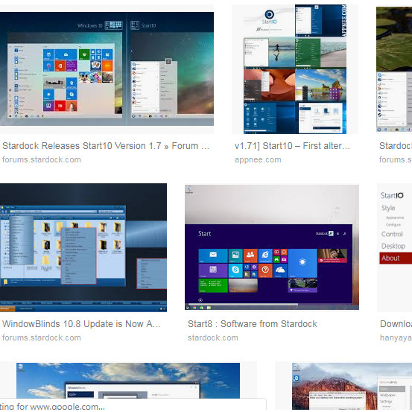Open the Start8 purple Start screen thumbnail
The width and height of the screenshot is (412, 412).
click(x=272, y=247)
